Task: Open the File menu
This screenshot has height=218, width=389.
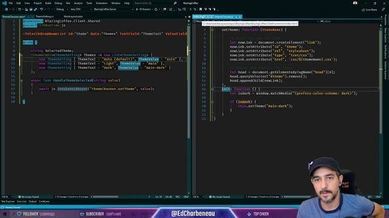Action: tap(10, 3)
